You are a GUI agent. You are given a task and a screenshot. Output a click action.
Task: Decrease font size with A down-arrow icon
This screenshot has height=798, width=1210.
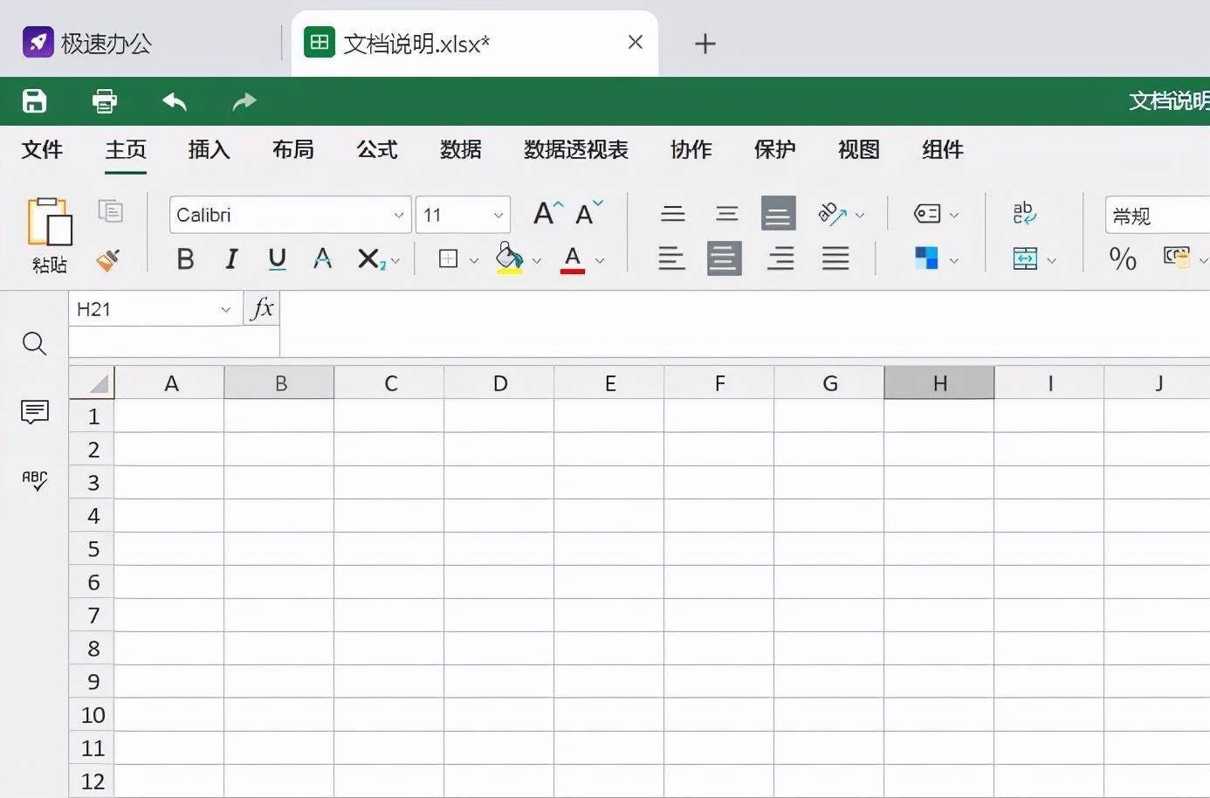[589, 213]
